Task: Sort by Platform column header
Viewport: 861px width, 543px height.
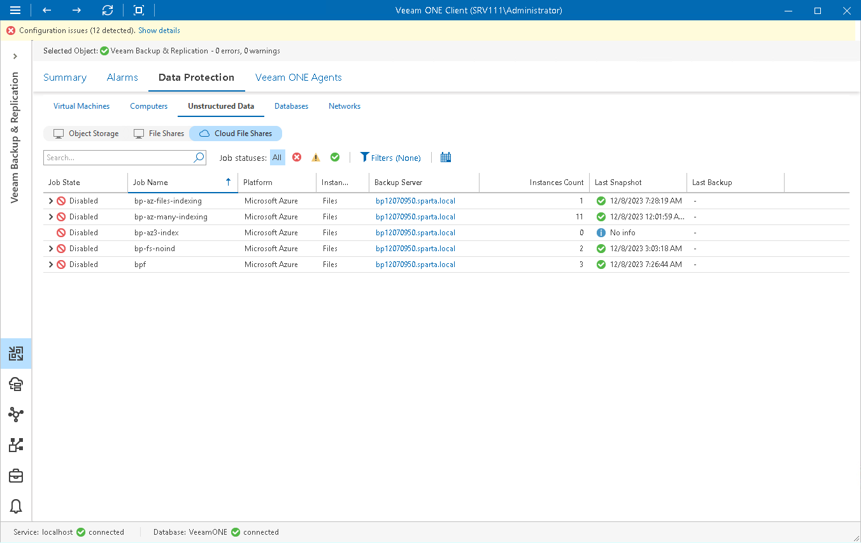Action: tap(277, 182)
